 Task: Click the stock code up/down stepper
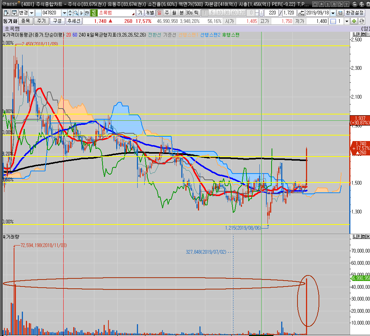(x=70, y=13)
